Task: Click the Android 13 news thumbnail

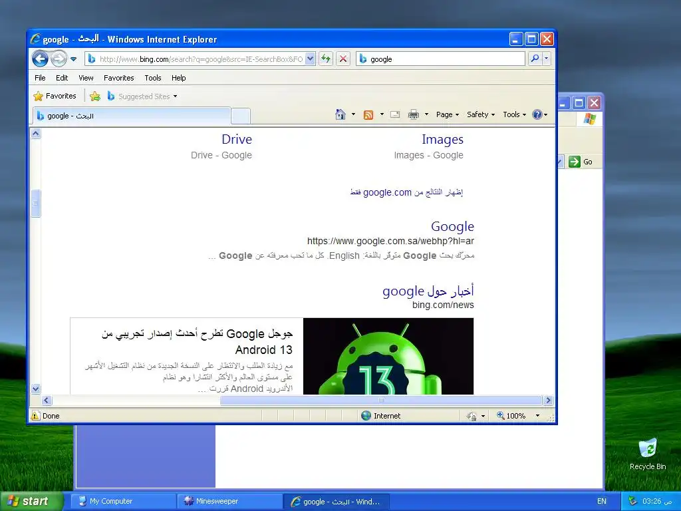Action: pyautogui.click(x=388, y=357)
